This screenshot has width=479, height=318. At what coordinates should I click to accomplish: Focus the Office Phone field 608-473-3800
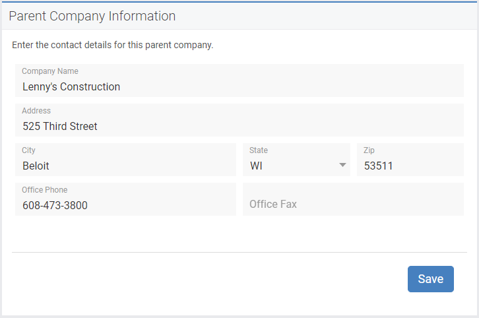[125, 199]
